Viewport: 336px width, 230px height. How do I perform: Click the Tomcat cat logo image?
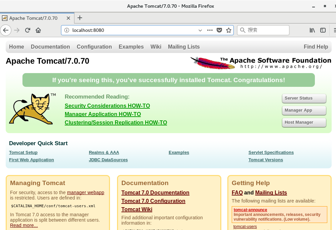(32, 109)
